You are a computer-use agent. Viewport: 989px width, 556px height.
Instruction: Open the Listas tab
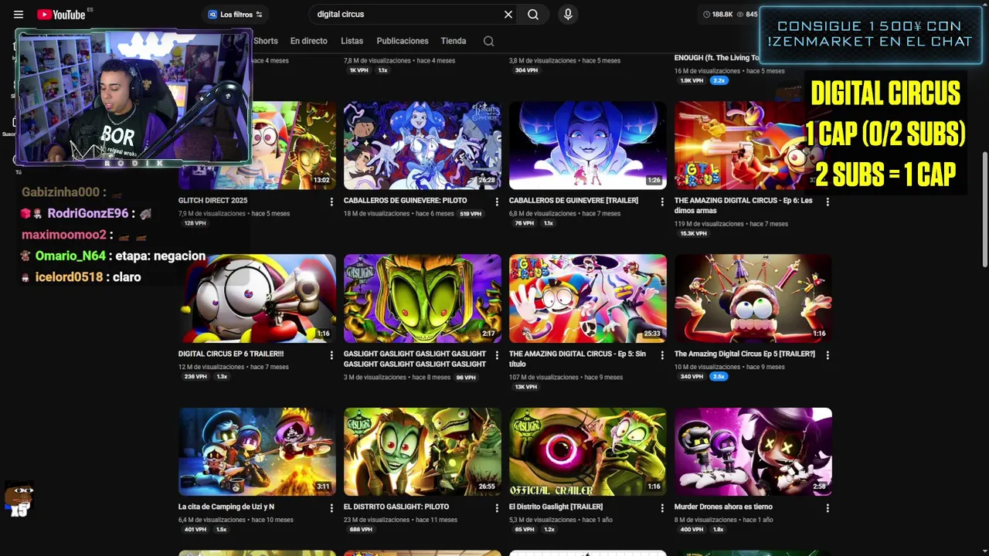[x=352, y=41]
